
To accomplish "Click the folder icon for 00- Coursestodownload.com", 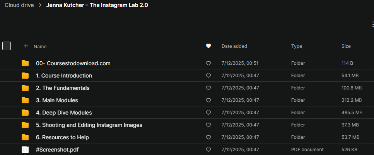I will [25, 63].
